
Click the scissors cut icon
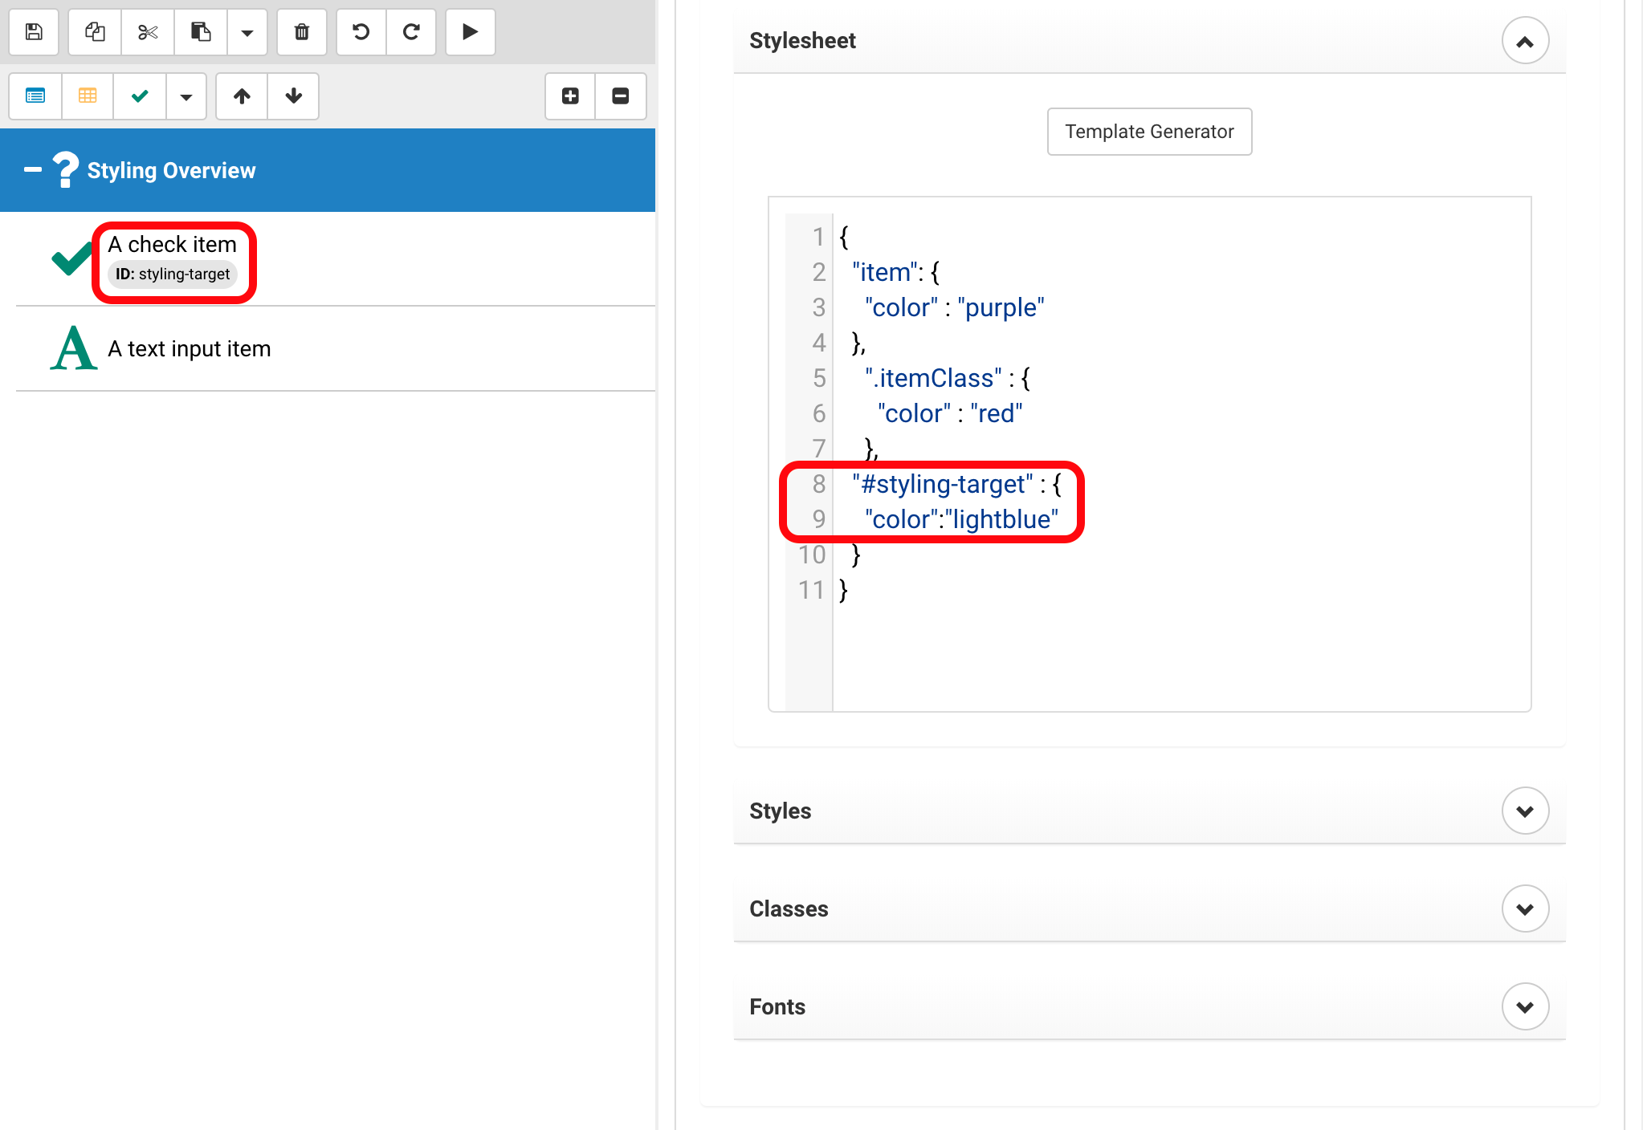[148, 32]
